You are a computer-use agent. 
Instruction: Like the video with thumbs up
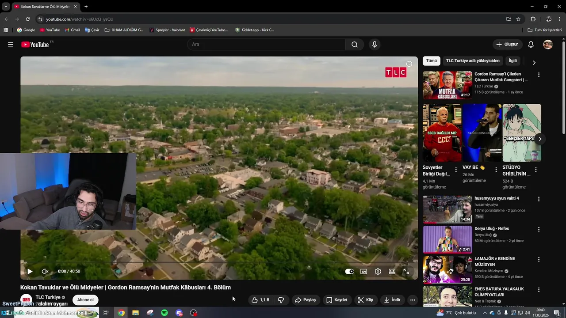click(x=260, y=300)
